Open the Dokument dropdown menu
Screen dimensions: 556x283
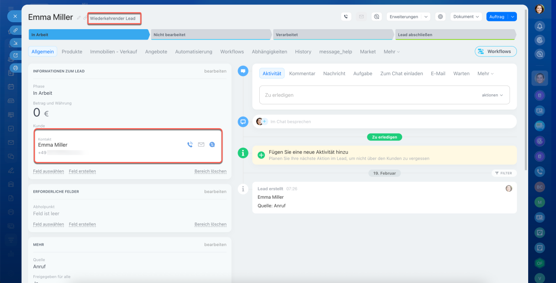467,17
